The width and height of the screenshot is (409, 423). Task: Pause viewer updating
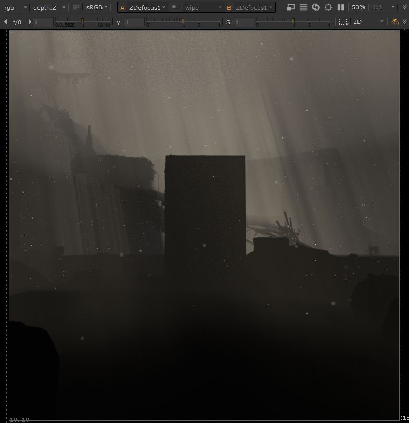pos(341,7)
